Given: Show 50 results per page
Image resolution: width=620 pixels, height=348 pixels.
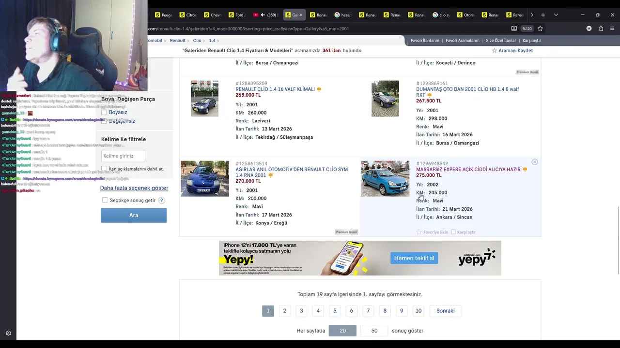Looking at the screenshot, I should click(374, 331).
